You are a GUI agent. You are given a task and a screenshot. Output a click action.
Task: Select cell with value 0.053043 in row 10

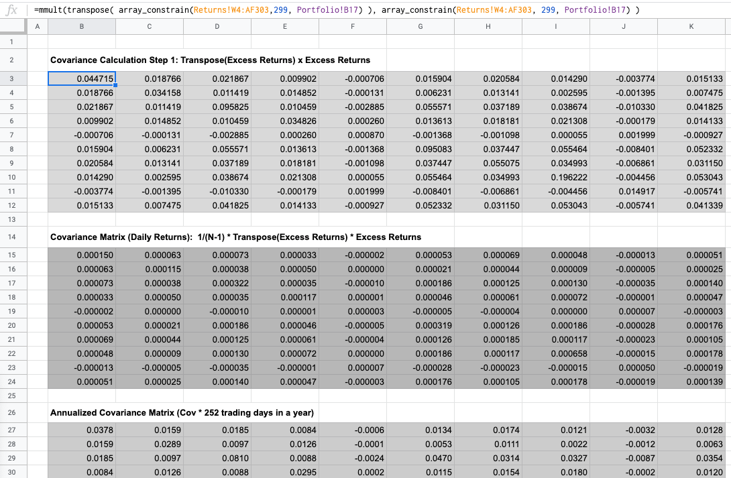[691, 177]
